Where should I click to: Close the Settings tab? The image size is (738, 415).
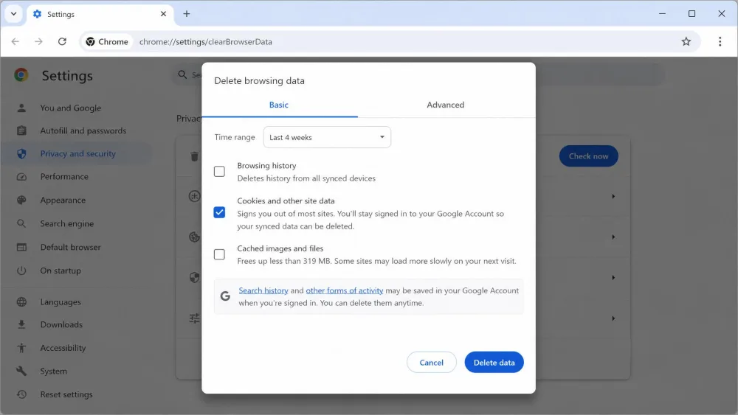[x=163, y=13]
